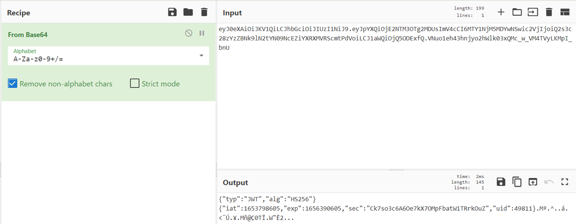Screen dimensions: 576x224
Task: Reset the input/output pane layout
Action: point(565,12)
